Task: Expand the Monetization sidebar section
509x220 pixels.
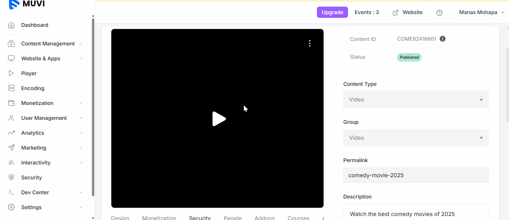Action: [37, 103]
